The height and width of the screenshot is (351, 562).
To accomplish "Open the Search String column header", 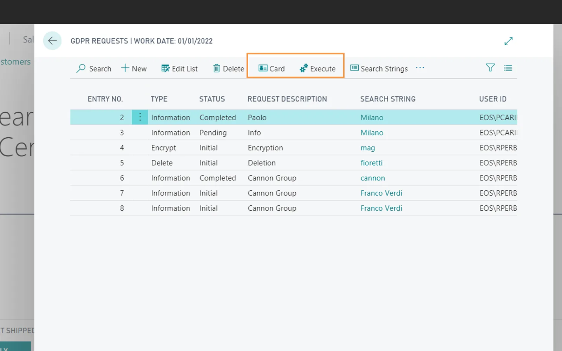I will (x=388, y=99).
